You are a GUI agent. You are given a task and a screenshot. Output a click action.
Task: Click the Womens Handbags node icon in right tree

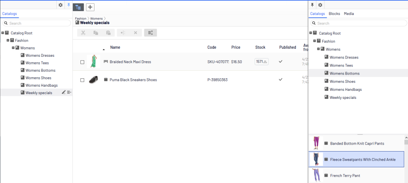point(326,89)
